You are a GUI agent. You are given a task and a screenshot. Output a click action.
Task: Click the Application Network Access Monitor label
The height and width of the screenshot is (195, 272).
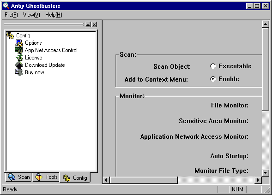194,136
